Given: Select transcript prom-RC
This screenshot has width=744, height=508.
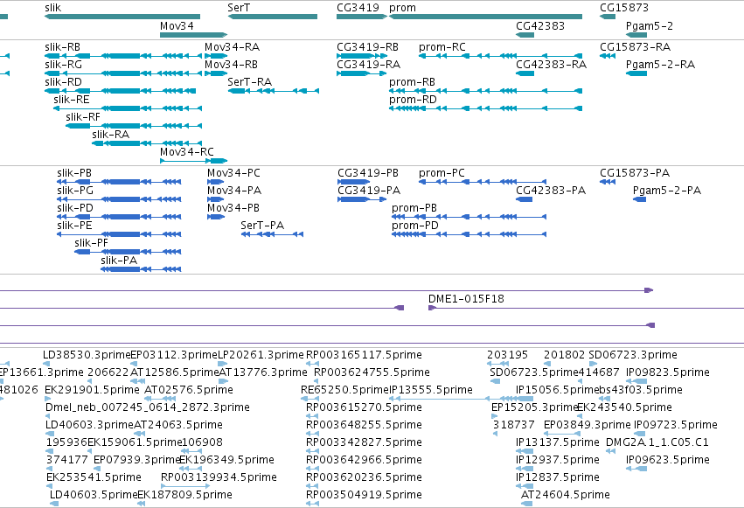Looking at the screenshot, I should coord(500,56).
